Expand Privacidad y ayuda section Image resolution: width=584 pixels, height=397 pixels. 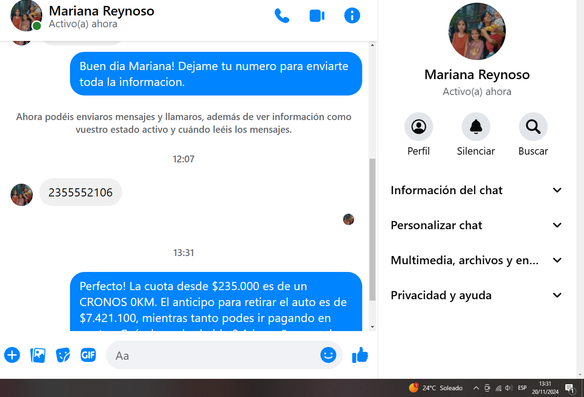pos(476,295)
